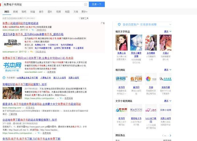Expand the 相关文学作品 section
The height and width of the screenshot is (141, 197).
pos(168,31)
